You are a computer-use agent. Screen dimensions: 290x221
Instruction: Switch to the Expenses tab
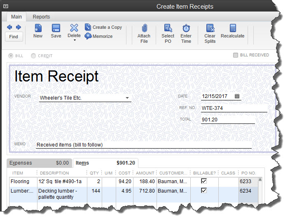tap(21, 163)
